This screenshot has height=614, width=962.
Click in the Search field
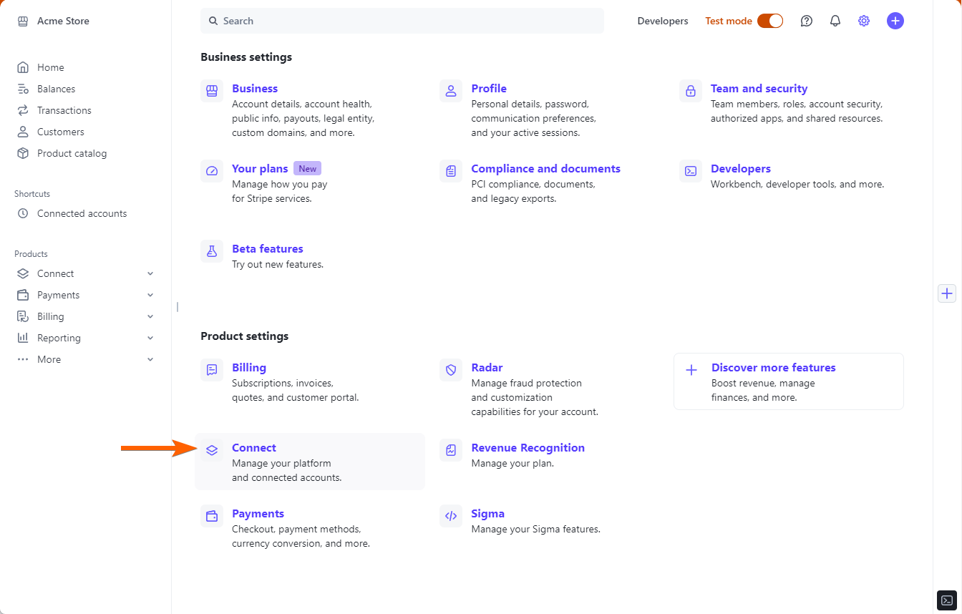[401, 21]
